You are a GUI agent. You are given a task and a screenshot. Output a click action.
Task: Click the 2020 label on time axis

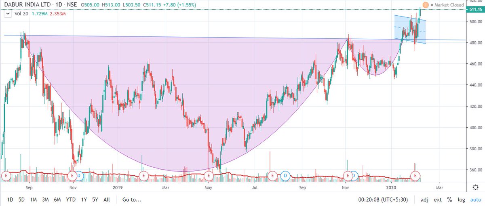392,187
